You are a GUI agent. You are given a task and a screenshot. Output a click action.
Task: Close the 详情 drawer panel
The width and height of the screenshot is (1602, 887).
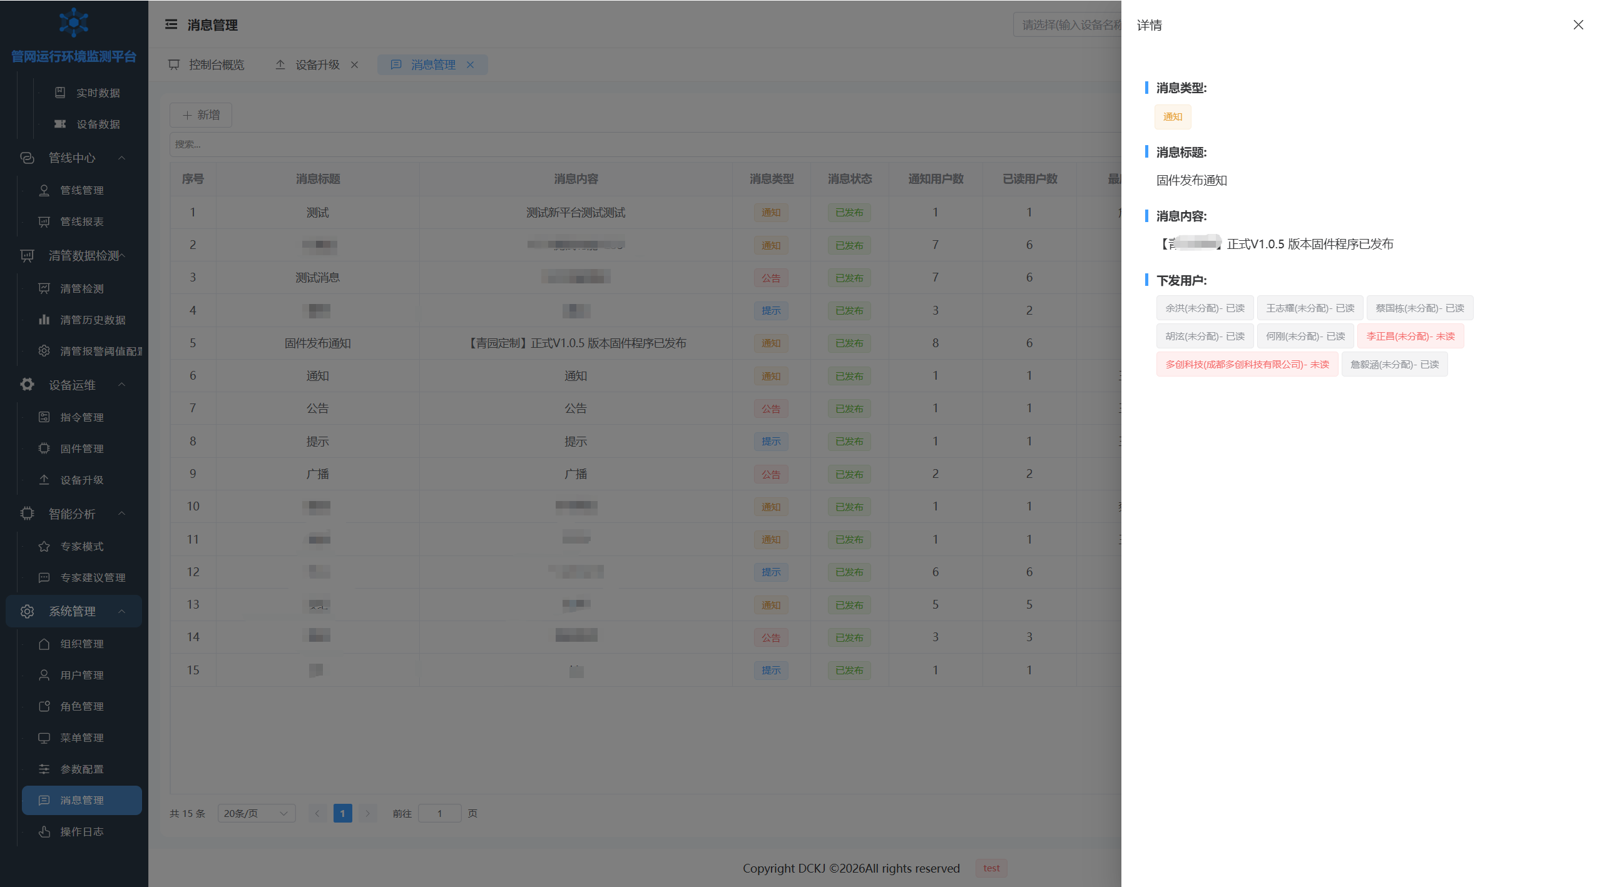tap(1578, 24)
